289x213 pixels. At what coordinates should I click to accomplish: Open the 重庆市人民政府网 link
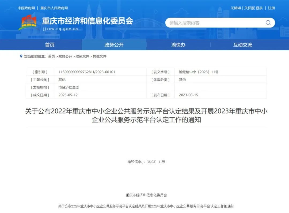point(54,8)
